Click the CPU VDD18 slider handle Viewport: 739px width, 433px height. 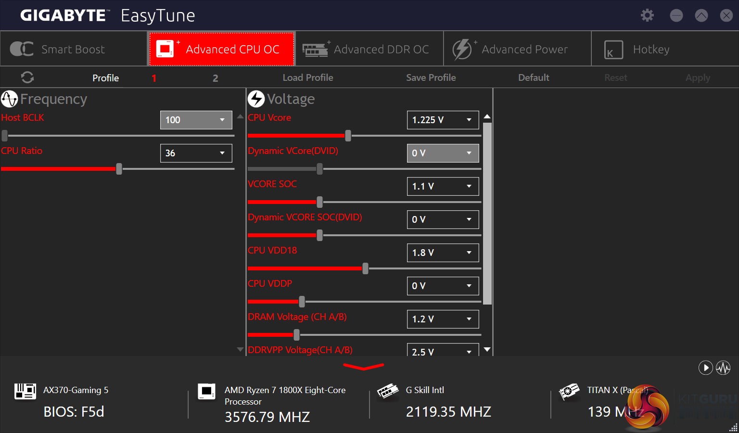click(x=365, y=268)
